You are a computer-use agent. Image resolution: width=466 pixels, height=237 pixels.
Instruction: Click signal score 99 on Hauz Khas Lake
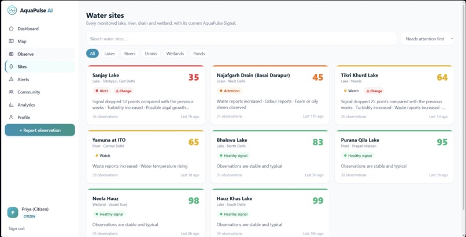[x=317, y=201]
